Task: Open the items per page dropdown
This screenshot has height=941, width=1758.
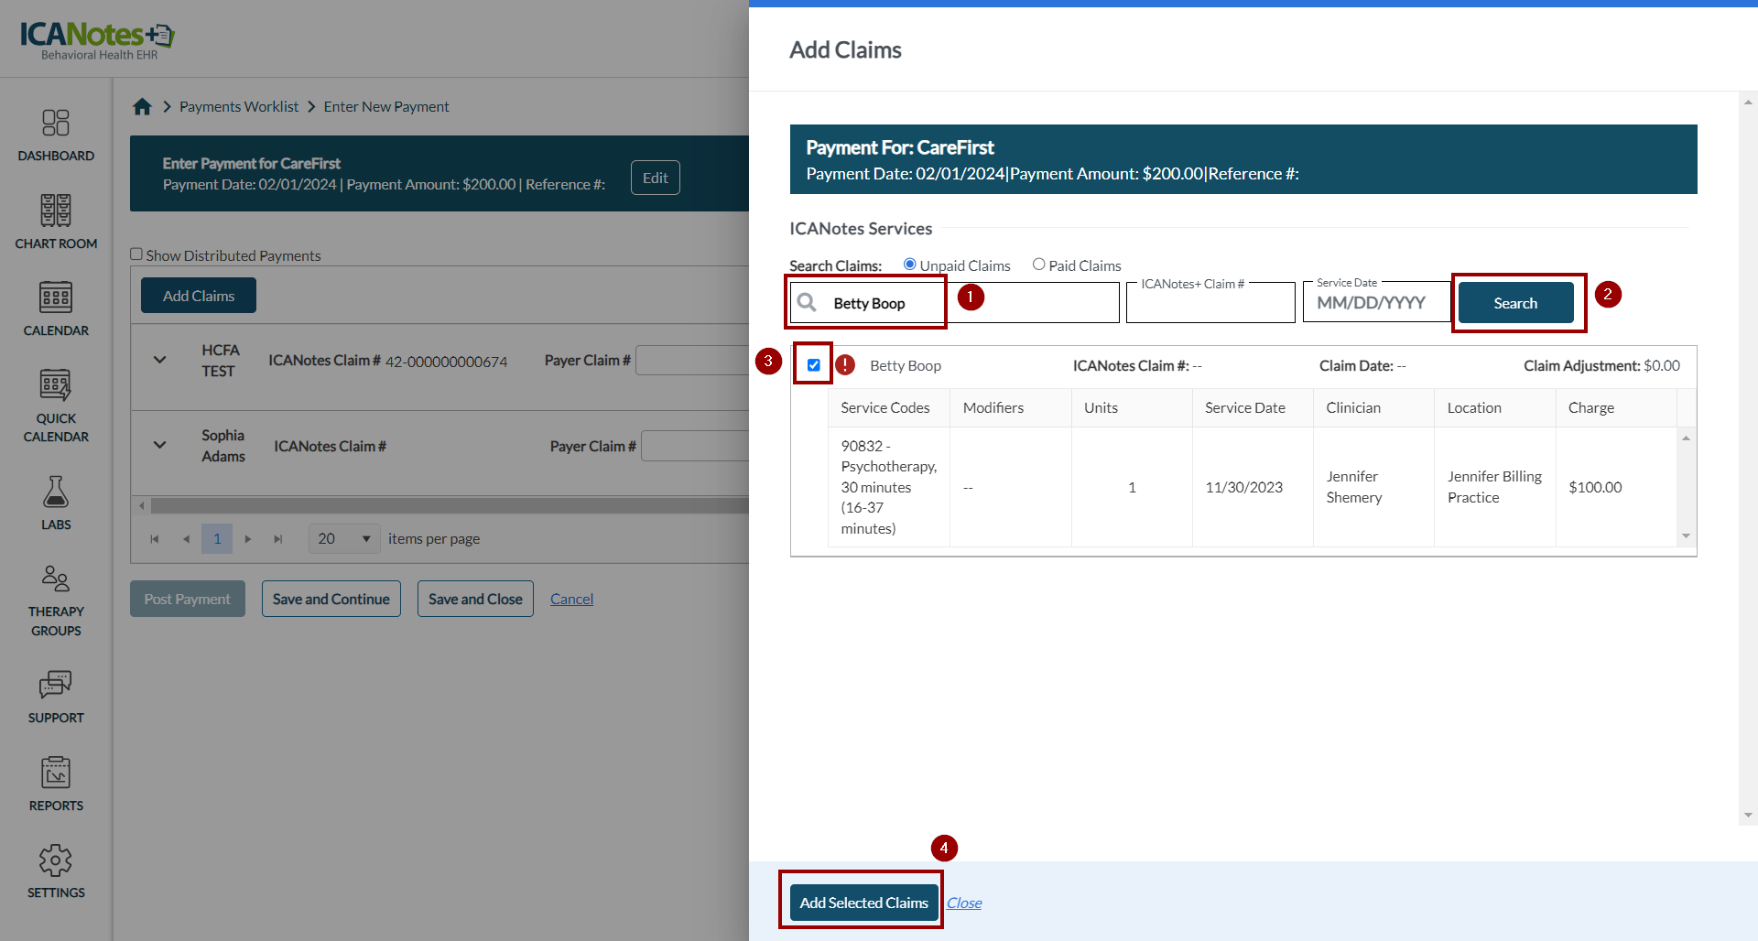Action: pyautogui.click(x=344, y=539)
